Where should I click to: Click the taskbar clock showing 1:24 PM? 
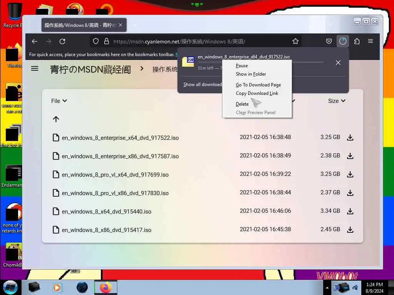tap(374, 288)
